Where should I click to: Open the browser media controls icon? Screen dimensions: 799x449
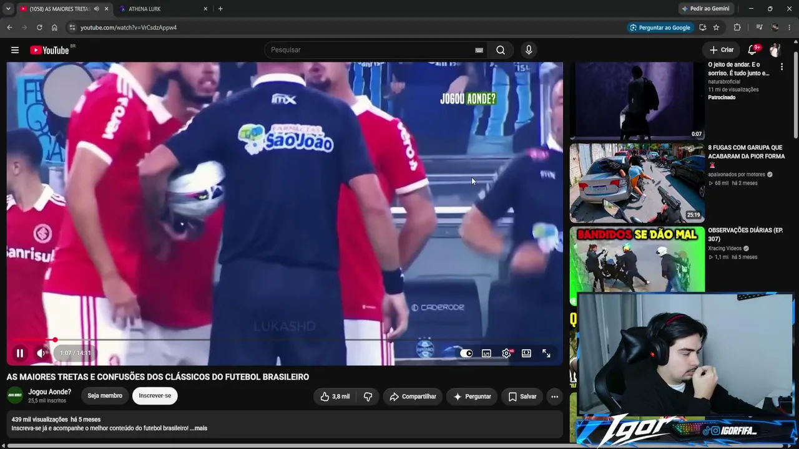click(x=759, y=27)
